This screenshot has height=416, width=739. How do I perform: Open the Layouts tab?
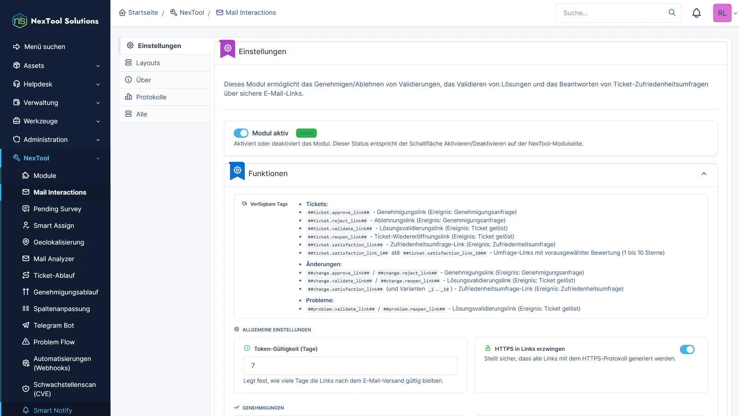(164, 63)
